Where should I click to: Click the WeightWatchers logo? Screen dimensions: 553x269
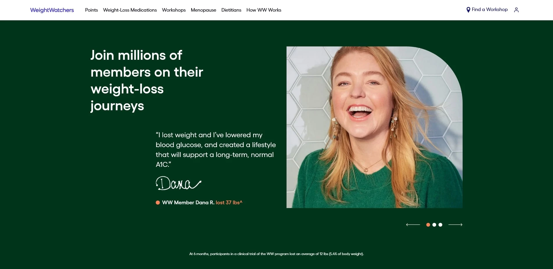(52, 10)
